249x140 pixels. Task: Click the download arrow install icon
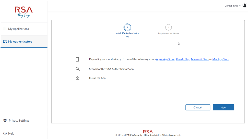coord(77,78)
